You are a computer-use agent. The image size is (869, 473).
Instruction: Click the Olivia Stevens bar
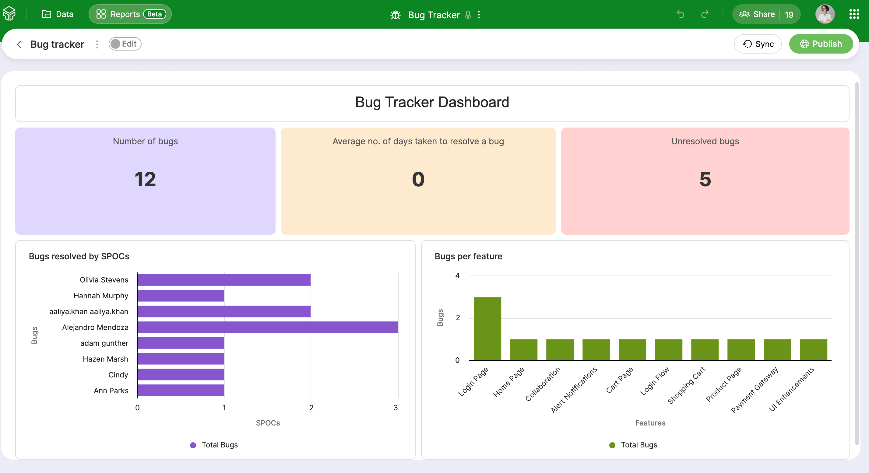(x=224, y=280)
